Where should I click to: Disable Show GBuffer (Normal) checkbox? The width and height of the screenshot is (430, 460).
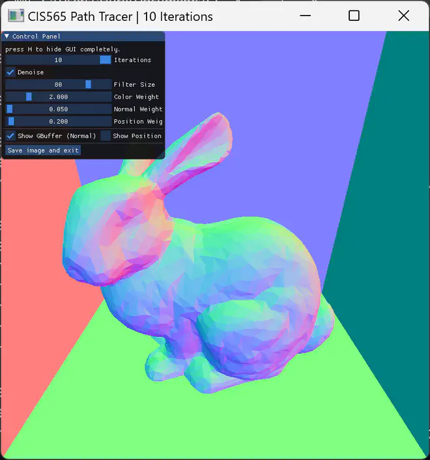pyautogui.click(x=10, y=136)
